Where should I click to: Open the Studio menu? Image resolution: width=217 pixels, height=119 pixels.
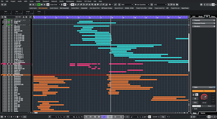point(62,1)
